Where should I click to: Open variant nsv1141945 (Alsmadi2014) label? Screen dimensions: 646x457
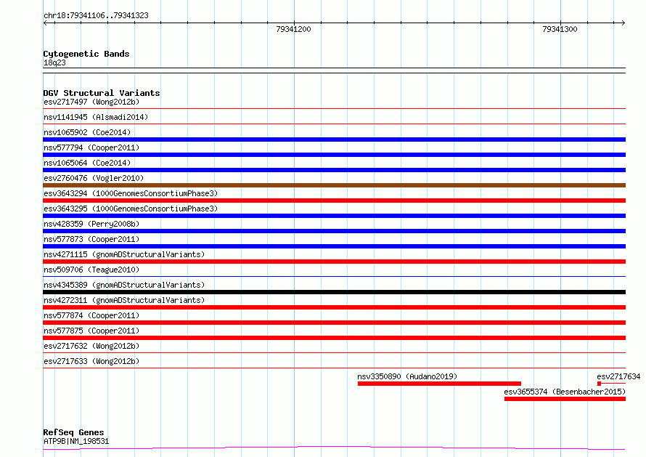[x=96, y=117]
